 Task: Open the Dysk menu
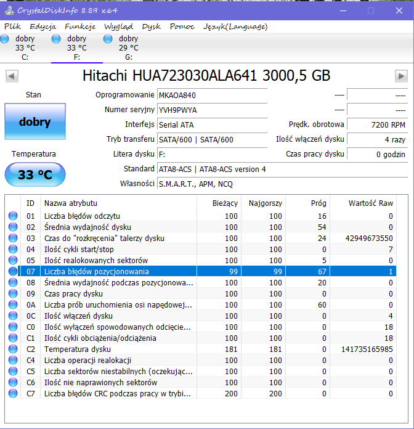pyautogui.click(x=151, y=27)
